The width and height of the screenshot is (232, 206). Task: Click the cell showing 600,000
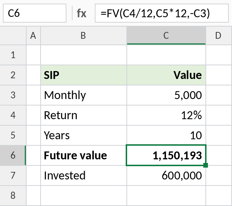tap(166, 175)
